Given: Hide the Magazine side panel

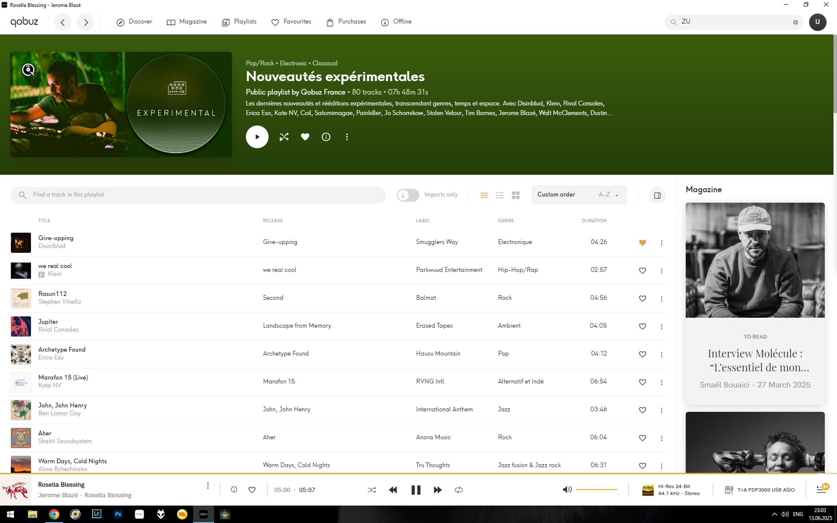Looking at the screenshot, I should [x=657, y=195].
